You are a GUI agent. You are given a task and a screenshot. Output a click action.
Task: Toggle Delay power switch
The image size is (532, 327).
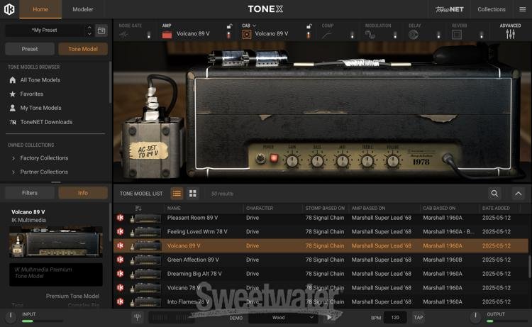438,35
